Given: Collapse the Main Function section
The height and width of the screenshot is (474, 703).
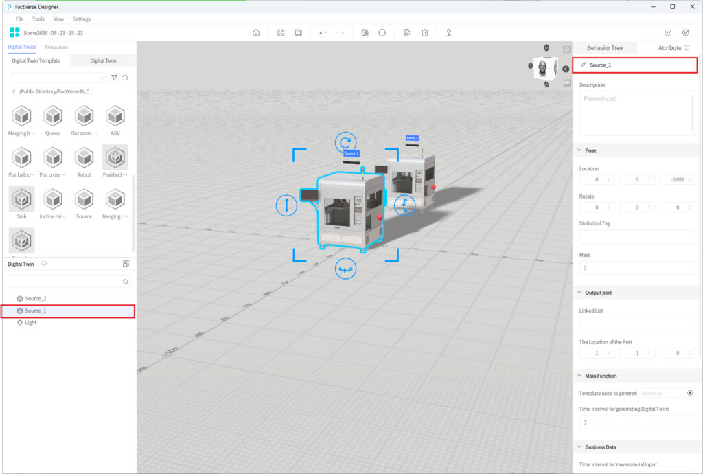Looking at the screenshot, I should coord(579,376).
